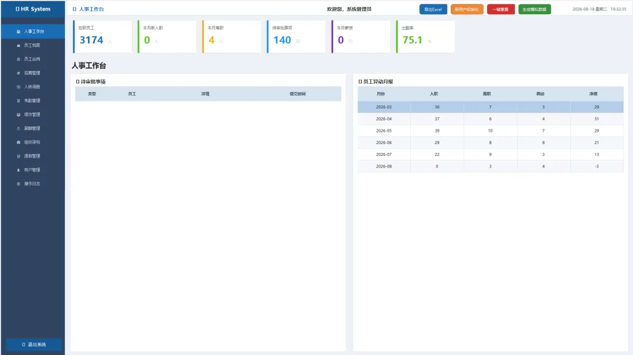Open the 考勤管理 sidebar icon
Image resolution: width=633 pixels, height=355 pixels.
pos(19,101)
